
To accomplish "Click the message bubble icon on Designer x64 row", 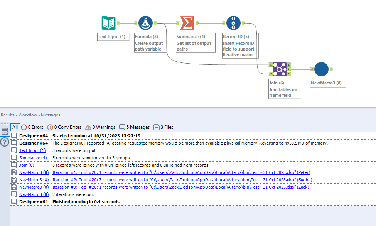I will (13, 136).
